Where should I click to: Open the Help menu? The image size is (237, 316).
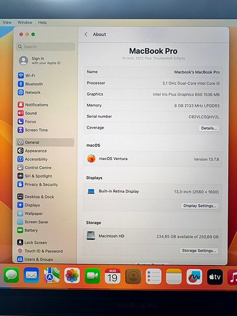[x=42, y=23]
